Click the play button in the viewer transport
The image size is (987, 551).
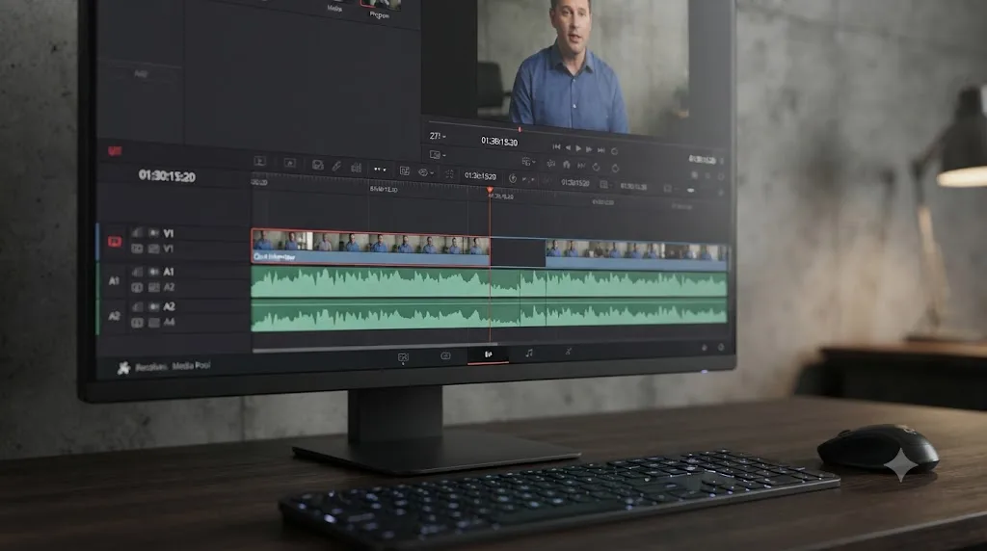coord(578,148)
